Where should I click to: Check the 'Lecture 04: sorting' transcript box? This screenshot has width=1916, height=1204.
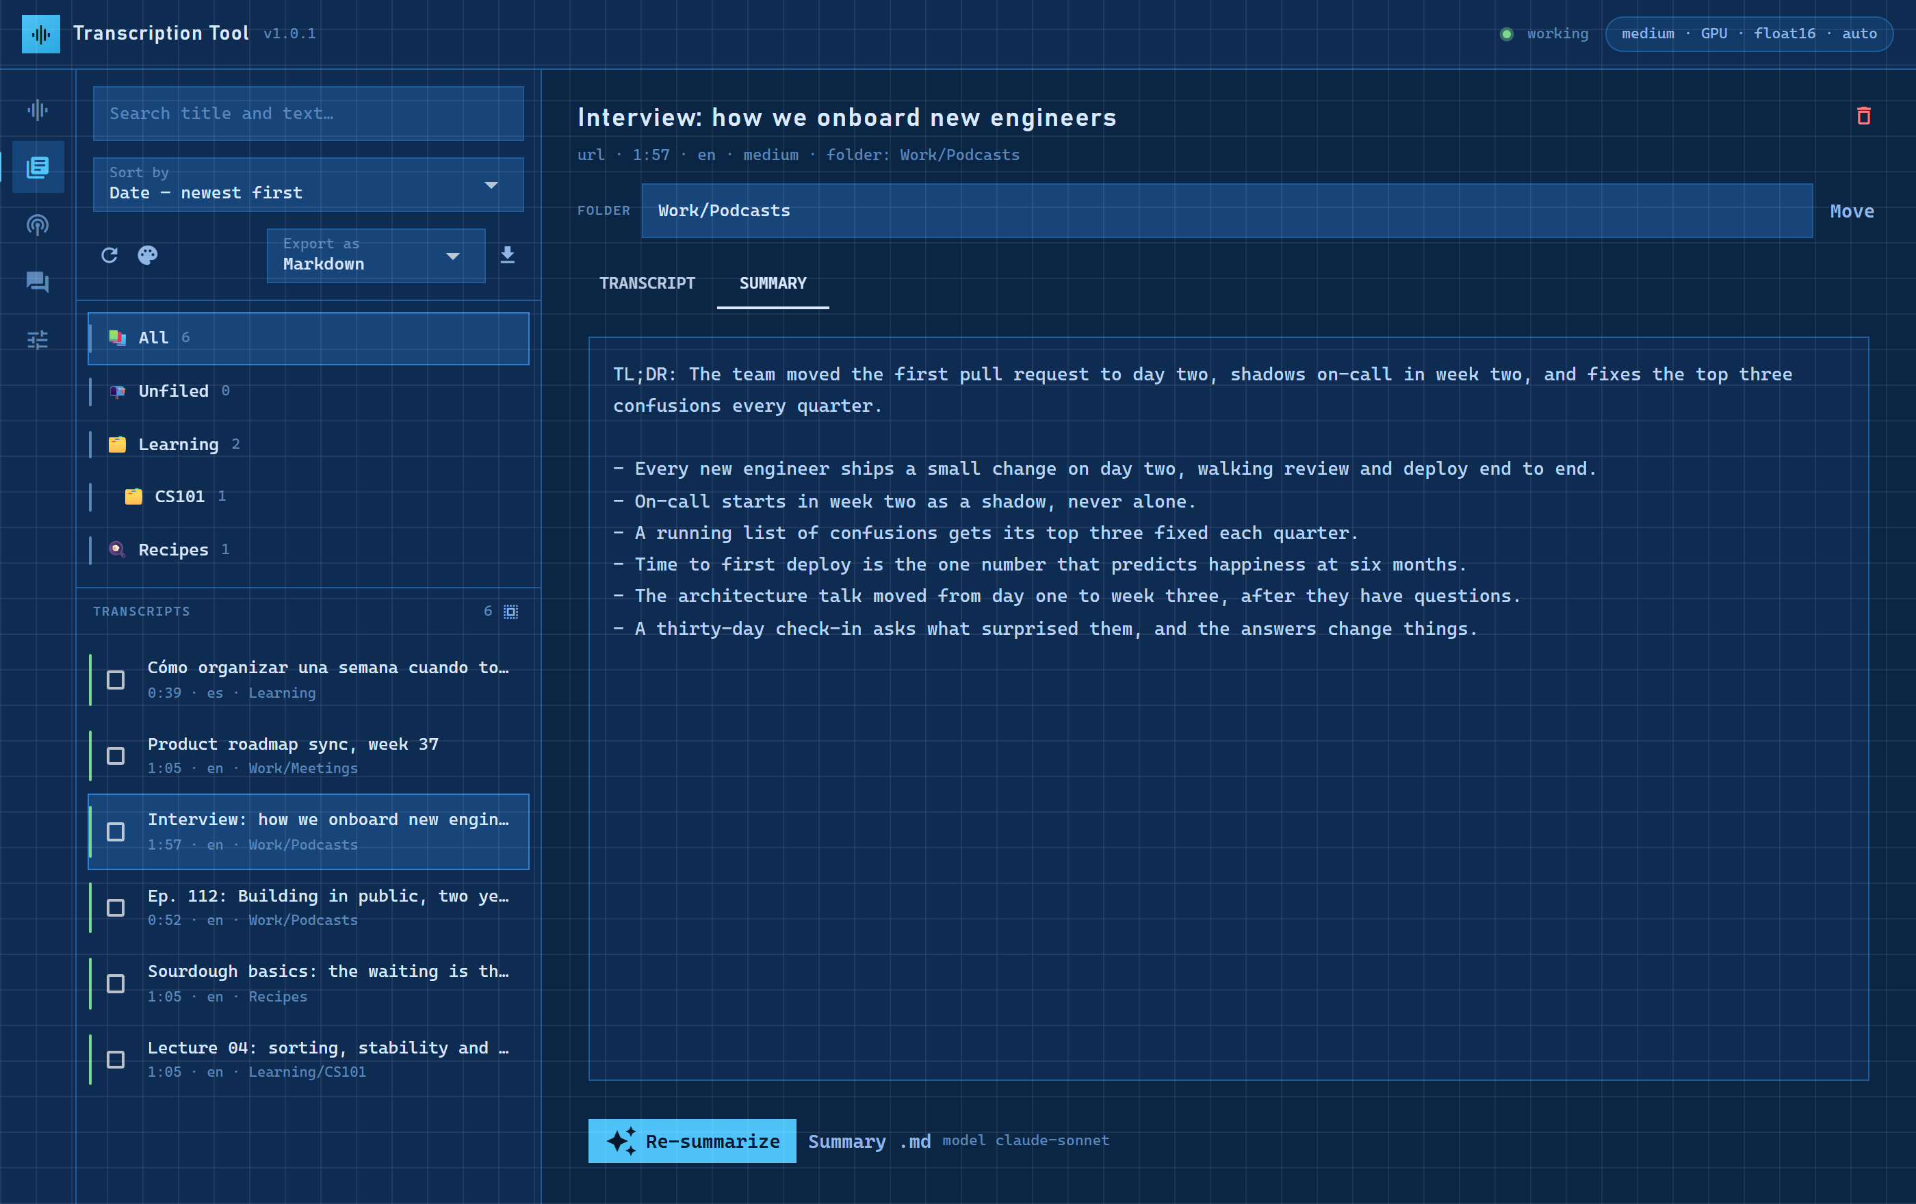click(x=116, y=1059)
